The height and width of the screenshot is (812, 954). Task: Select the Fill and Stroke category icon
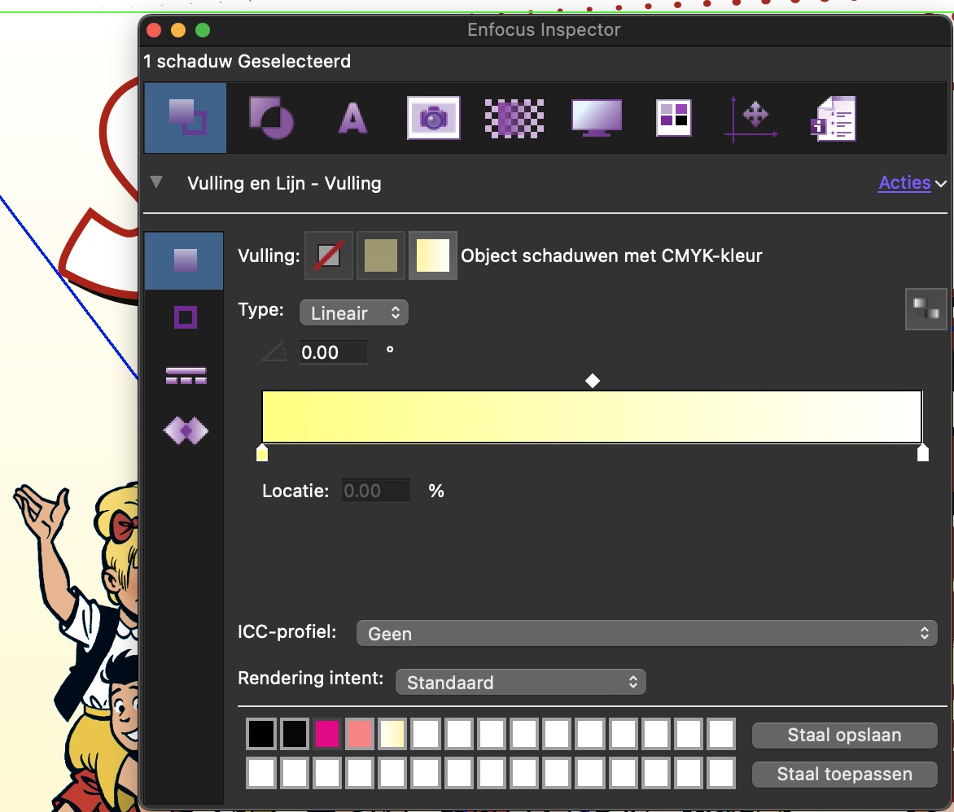(x=185, y=118)
